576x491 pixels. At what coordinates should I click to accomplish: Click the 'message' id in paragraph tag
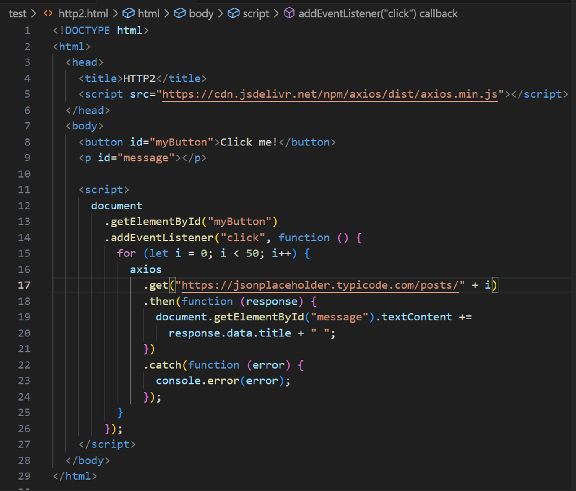point(146,158)
